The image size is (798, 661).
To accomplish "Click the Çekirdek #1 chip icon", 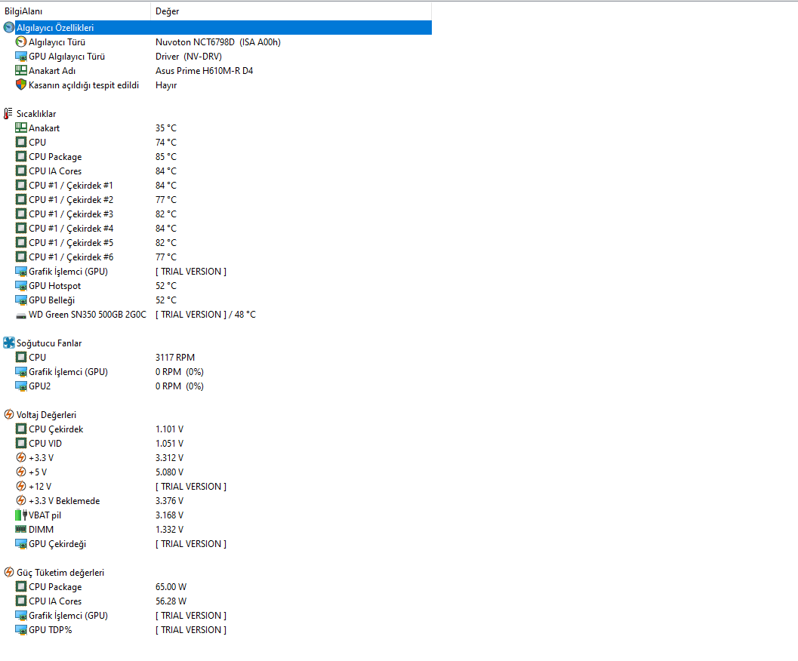I will [21, 185].
